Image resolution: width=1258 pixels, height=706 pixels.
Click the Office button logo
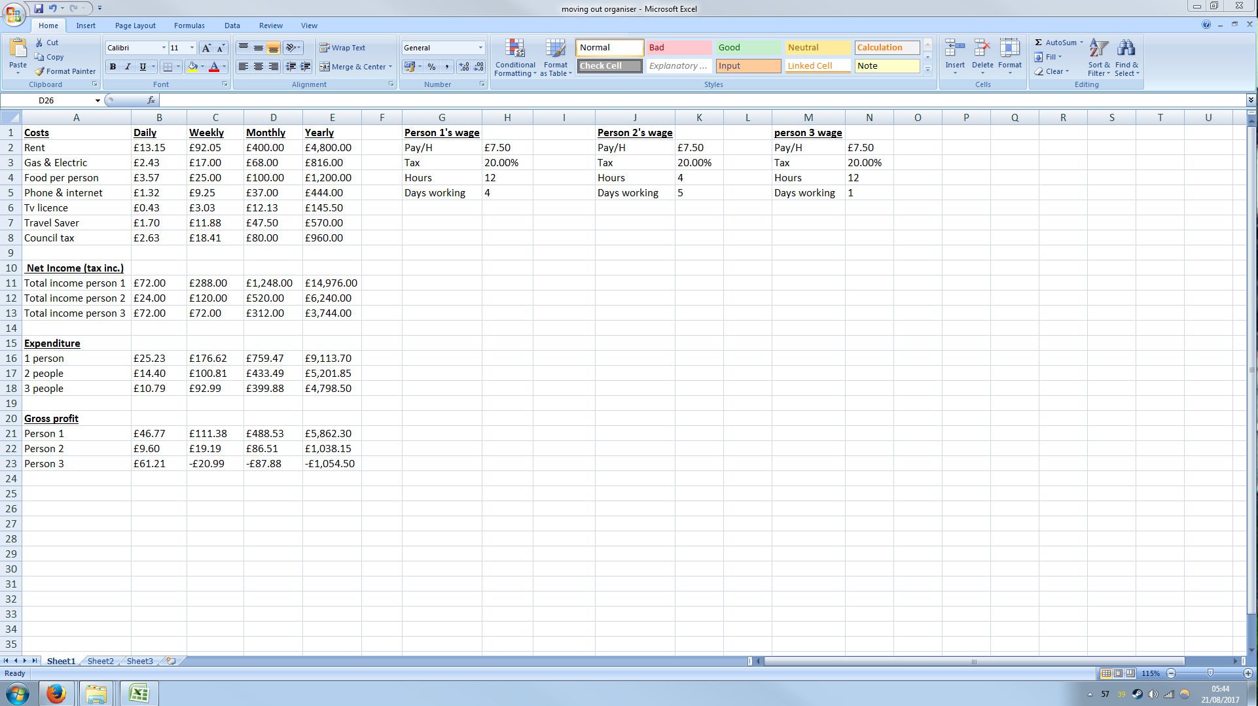tap(14, 14)
